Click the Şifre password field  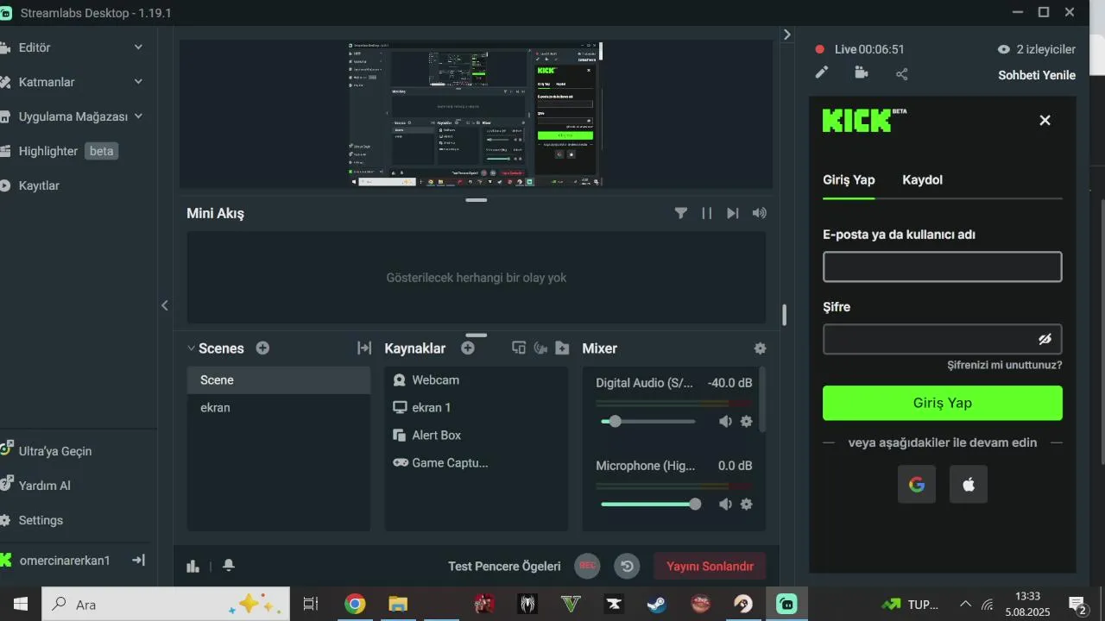(x=942, y=339)
